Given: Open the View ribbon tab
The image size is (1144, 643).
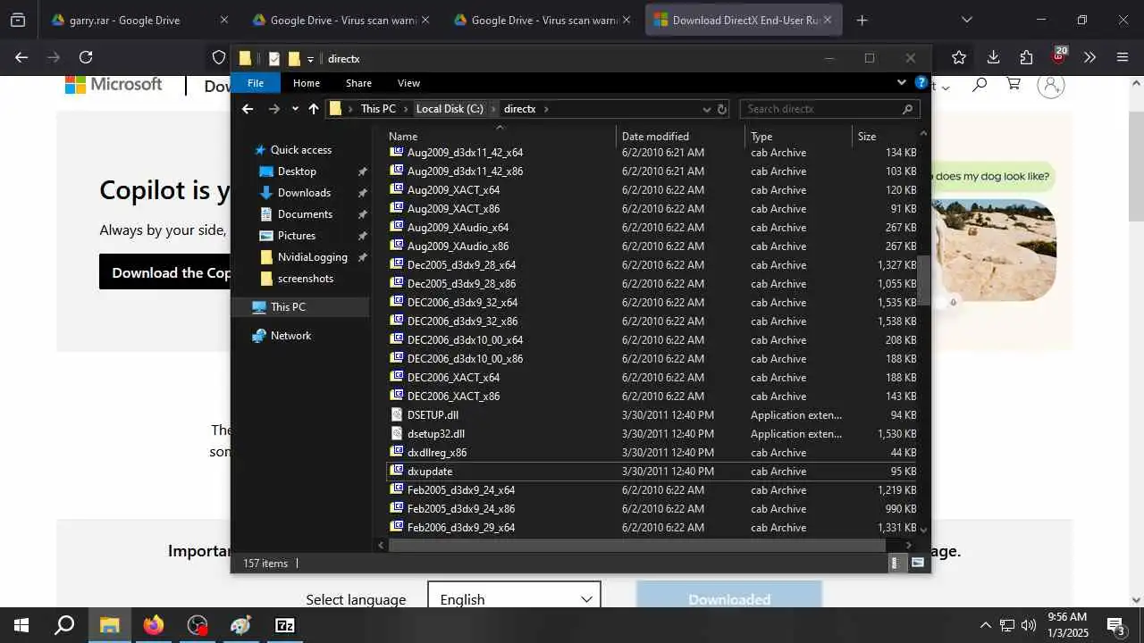Looking at the screenshot, I should (x=408, y=83).
